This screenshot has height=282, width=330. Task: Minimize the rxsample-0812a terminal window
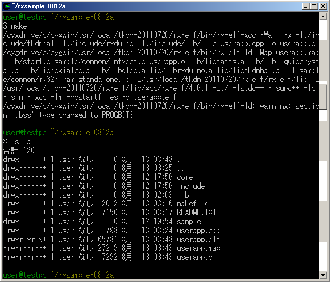point(304,6)
